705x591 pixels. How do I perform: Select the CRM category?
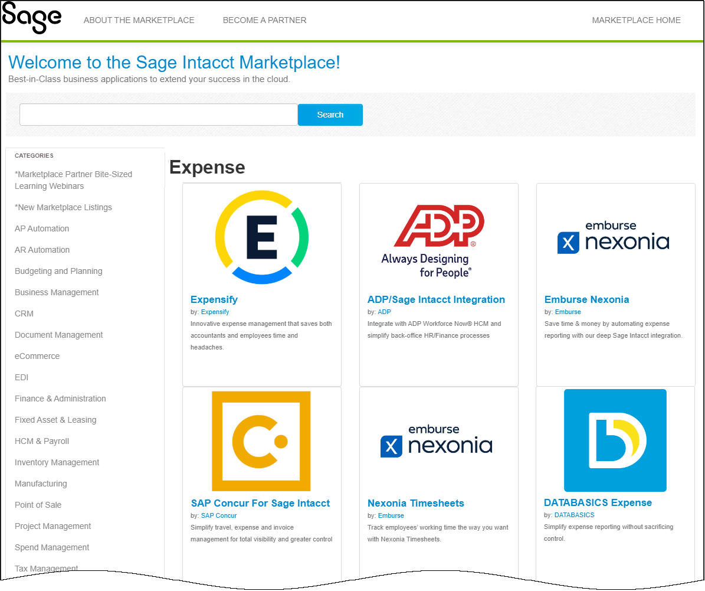(24, 314)
